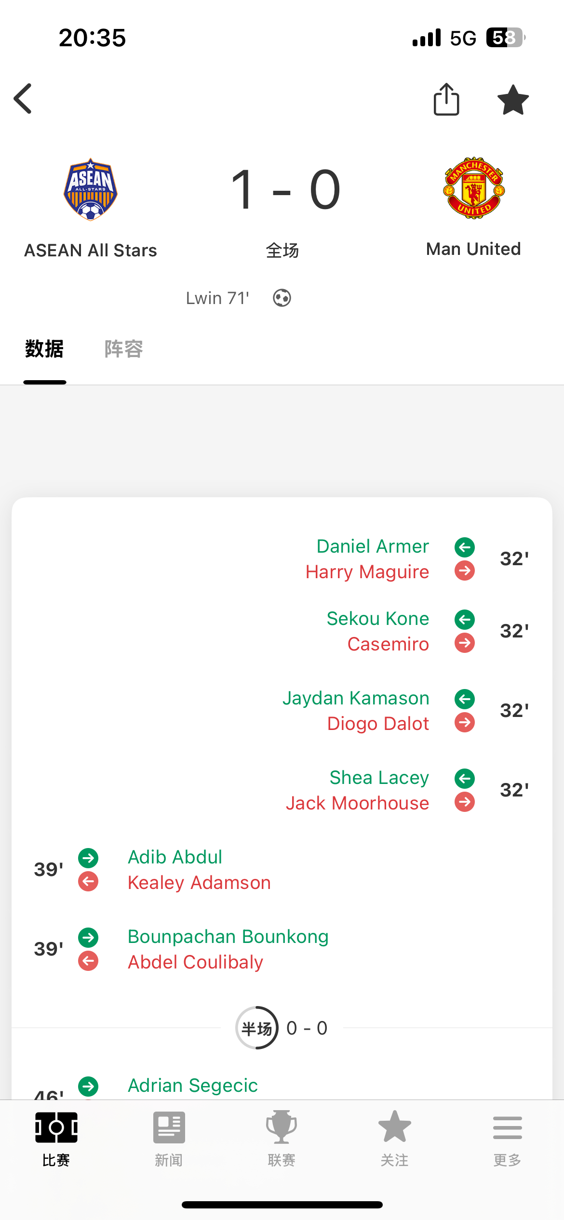Tap Bounpachan Bounkong substitution entry
564x1220 pixels.
click(228, 937)
